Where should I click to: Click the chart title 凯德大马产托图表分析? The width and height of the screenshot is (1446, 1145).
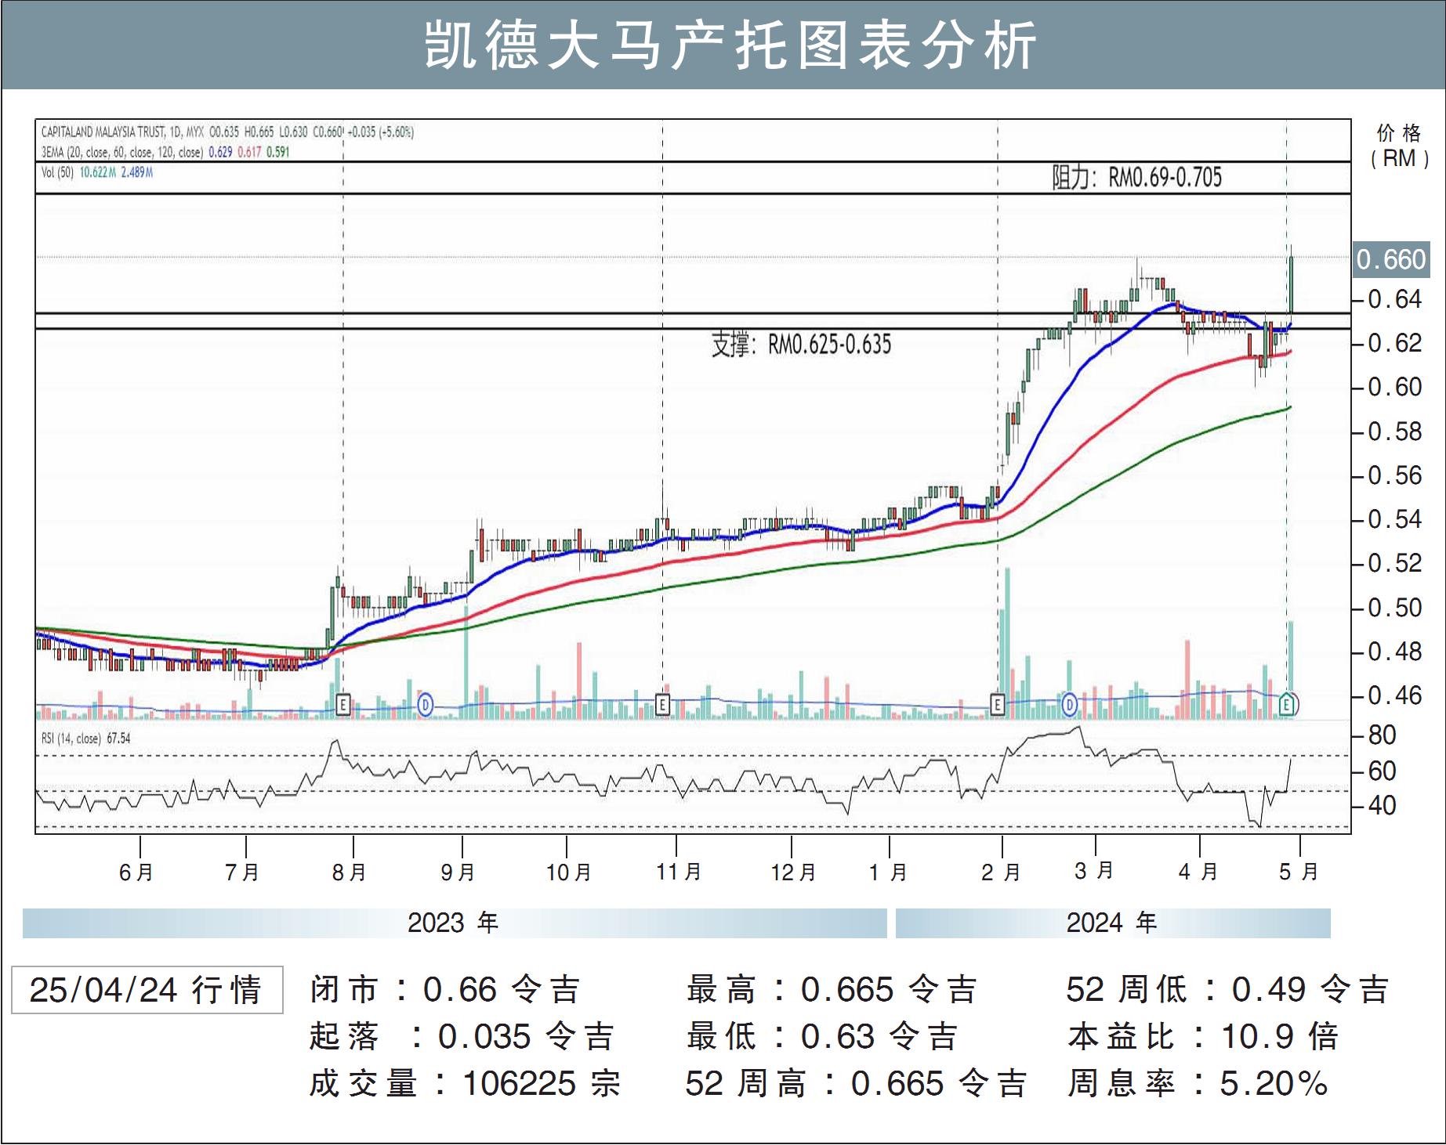730,44
